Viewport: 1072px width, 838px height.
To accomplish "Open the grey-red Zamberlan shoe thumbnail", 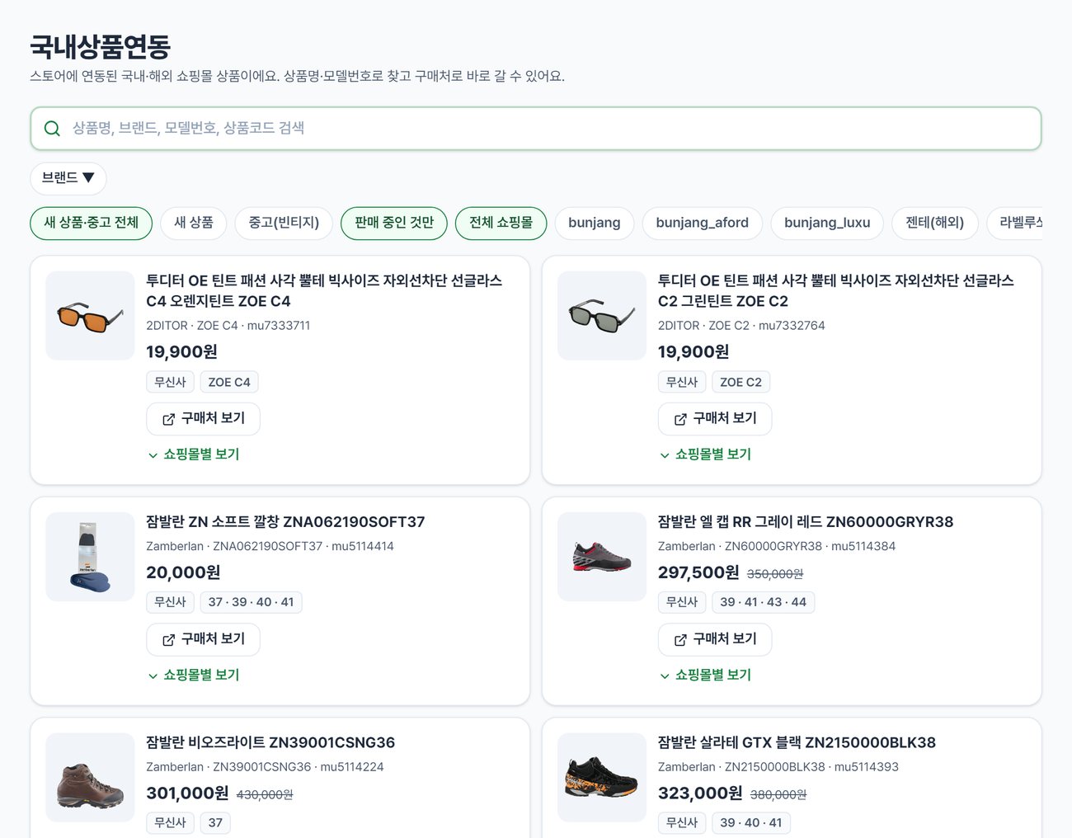I will tap(602, 557).
